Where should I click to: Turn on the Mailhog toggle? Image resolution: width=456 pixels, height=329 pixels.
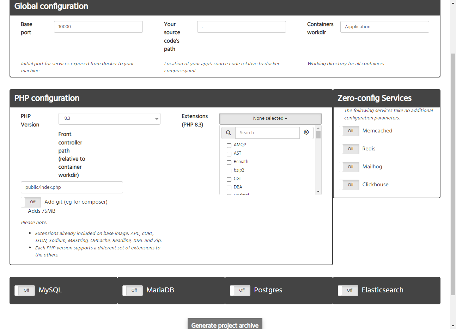[349, 167]
